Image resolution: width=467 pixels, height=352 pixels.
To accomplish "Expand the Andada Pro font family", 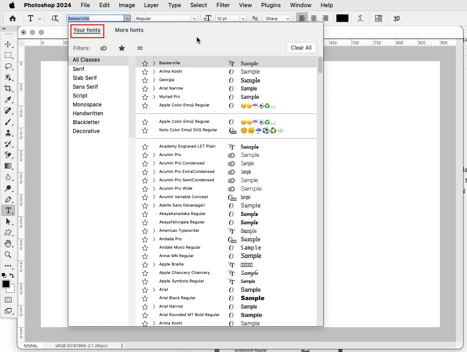I will pos(154,239).
